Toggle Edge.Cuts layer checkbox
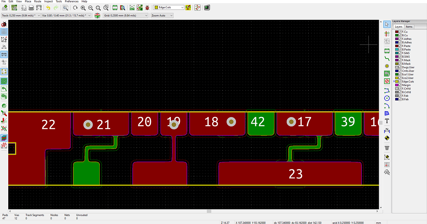The height and width of the screenshot is (224, 427). point(400,82)
